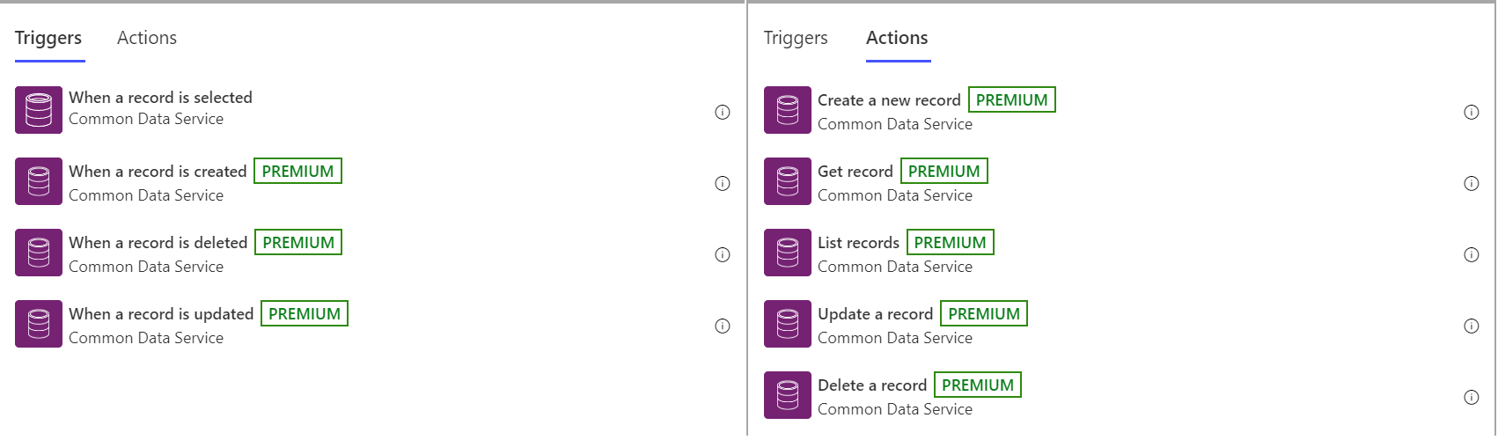The width and height of the screenshot is (1498, 440).
Task: Show info icon for Get record action
Action: [1472, 183]
